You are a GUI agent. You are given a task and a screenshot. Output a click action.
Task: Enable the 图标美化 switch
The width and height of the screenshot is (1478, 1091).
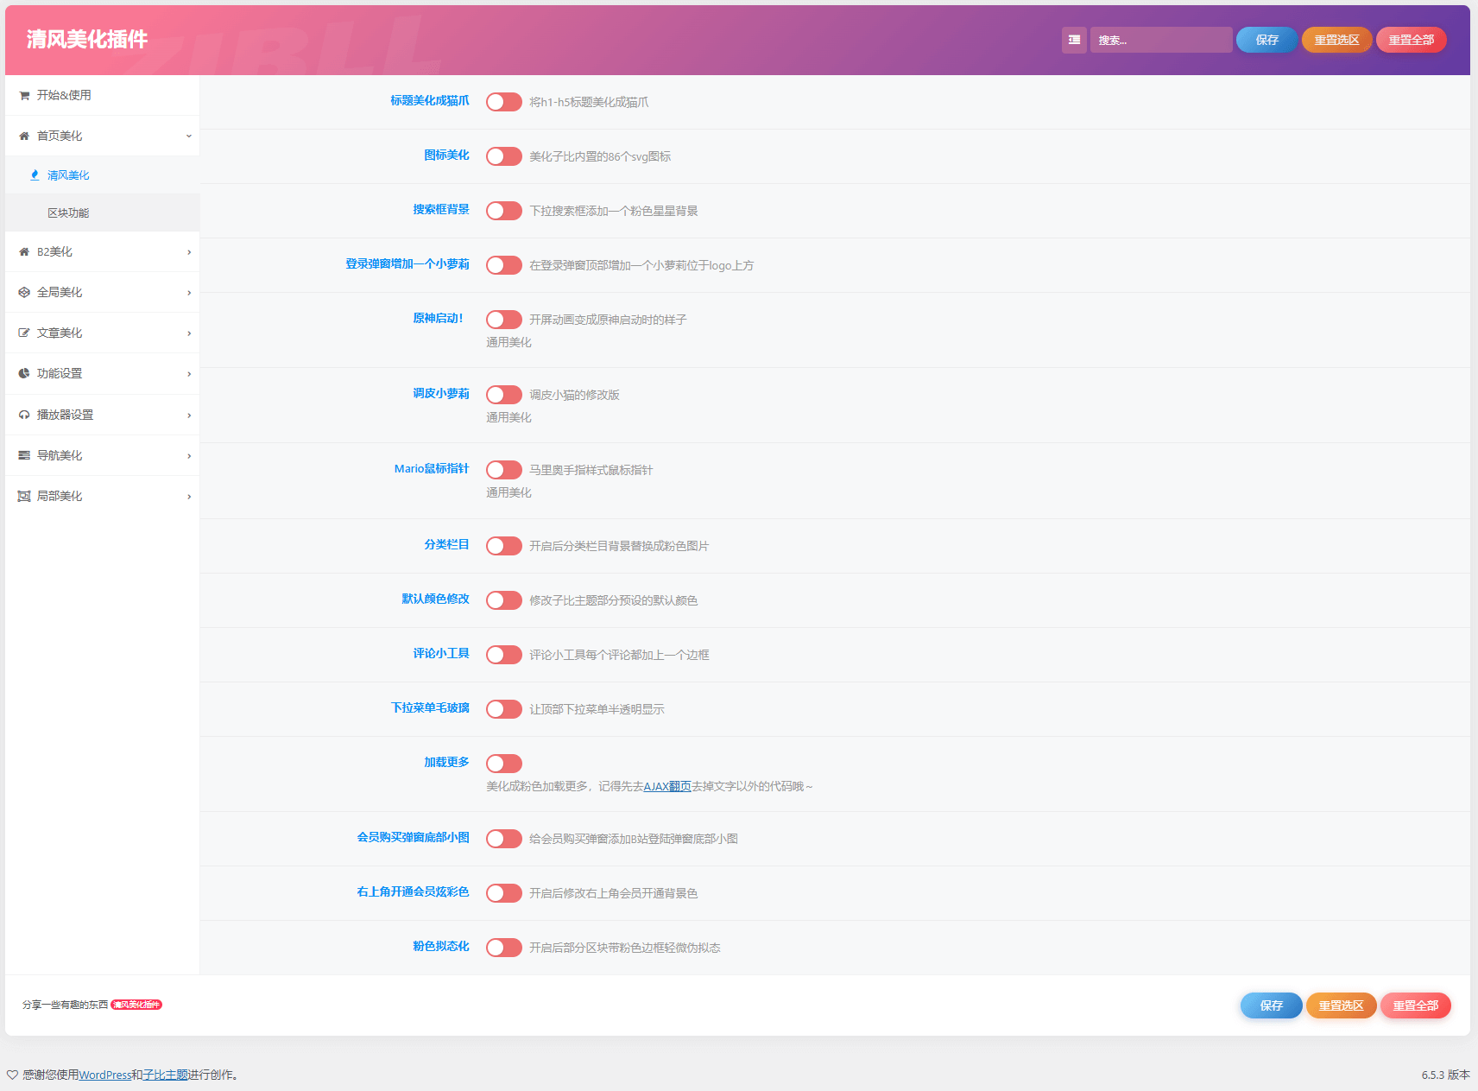pos(504,156)
